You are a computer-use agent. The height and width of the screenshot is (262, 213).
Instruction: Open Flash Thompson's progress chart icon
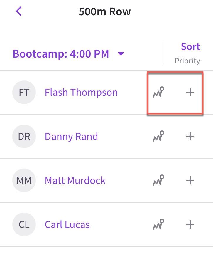158,92
